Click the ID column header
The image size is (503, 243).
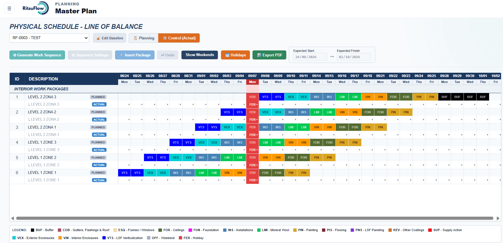coord(17,79)
